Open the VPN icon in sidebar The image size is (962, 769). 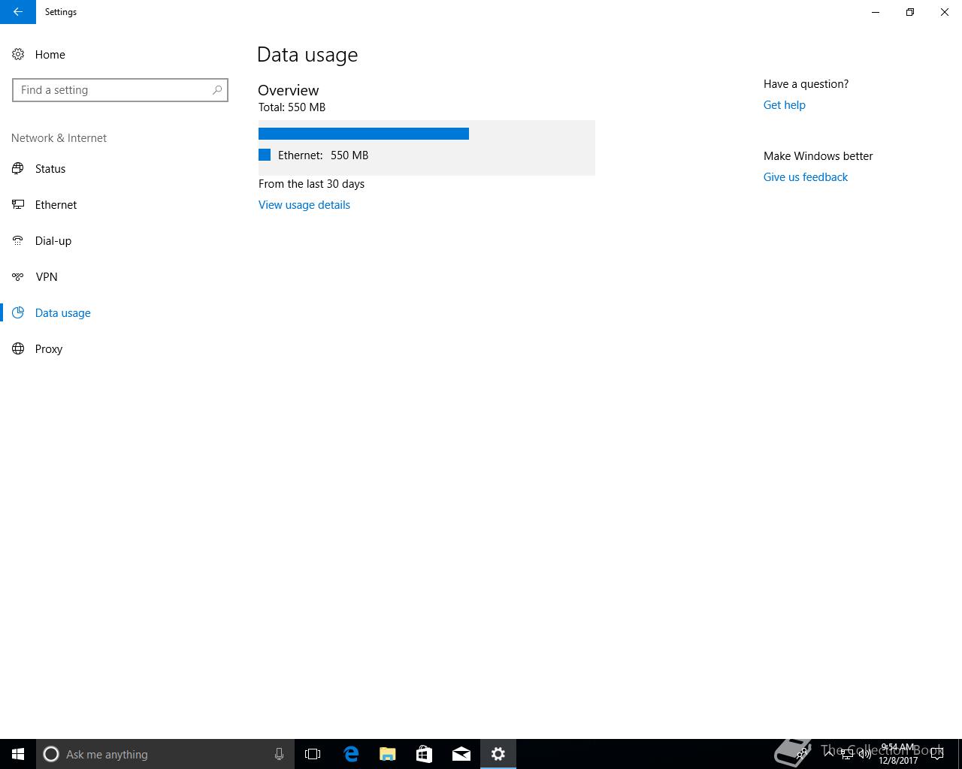[x=18, y=276]
